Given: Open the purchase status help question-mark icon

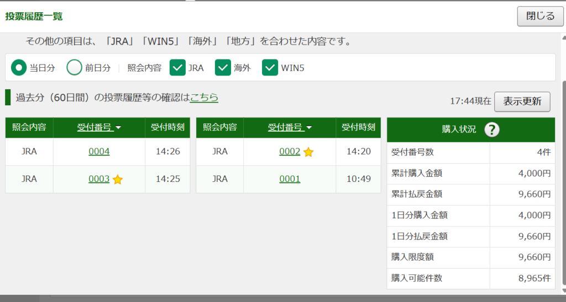Looking at the screenshot, I should 491,129.
